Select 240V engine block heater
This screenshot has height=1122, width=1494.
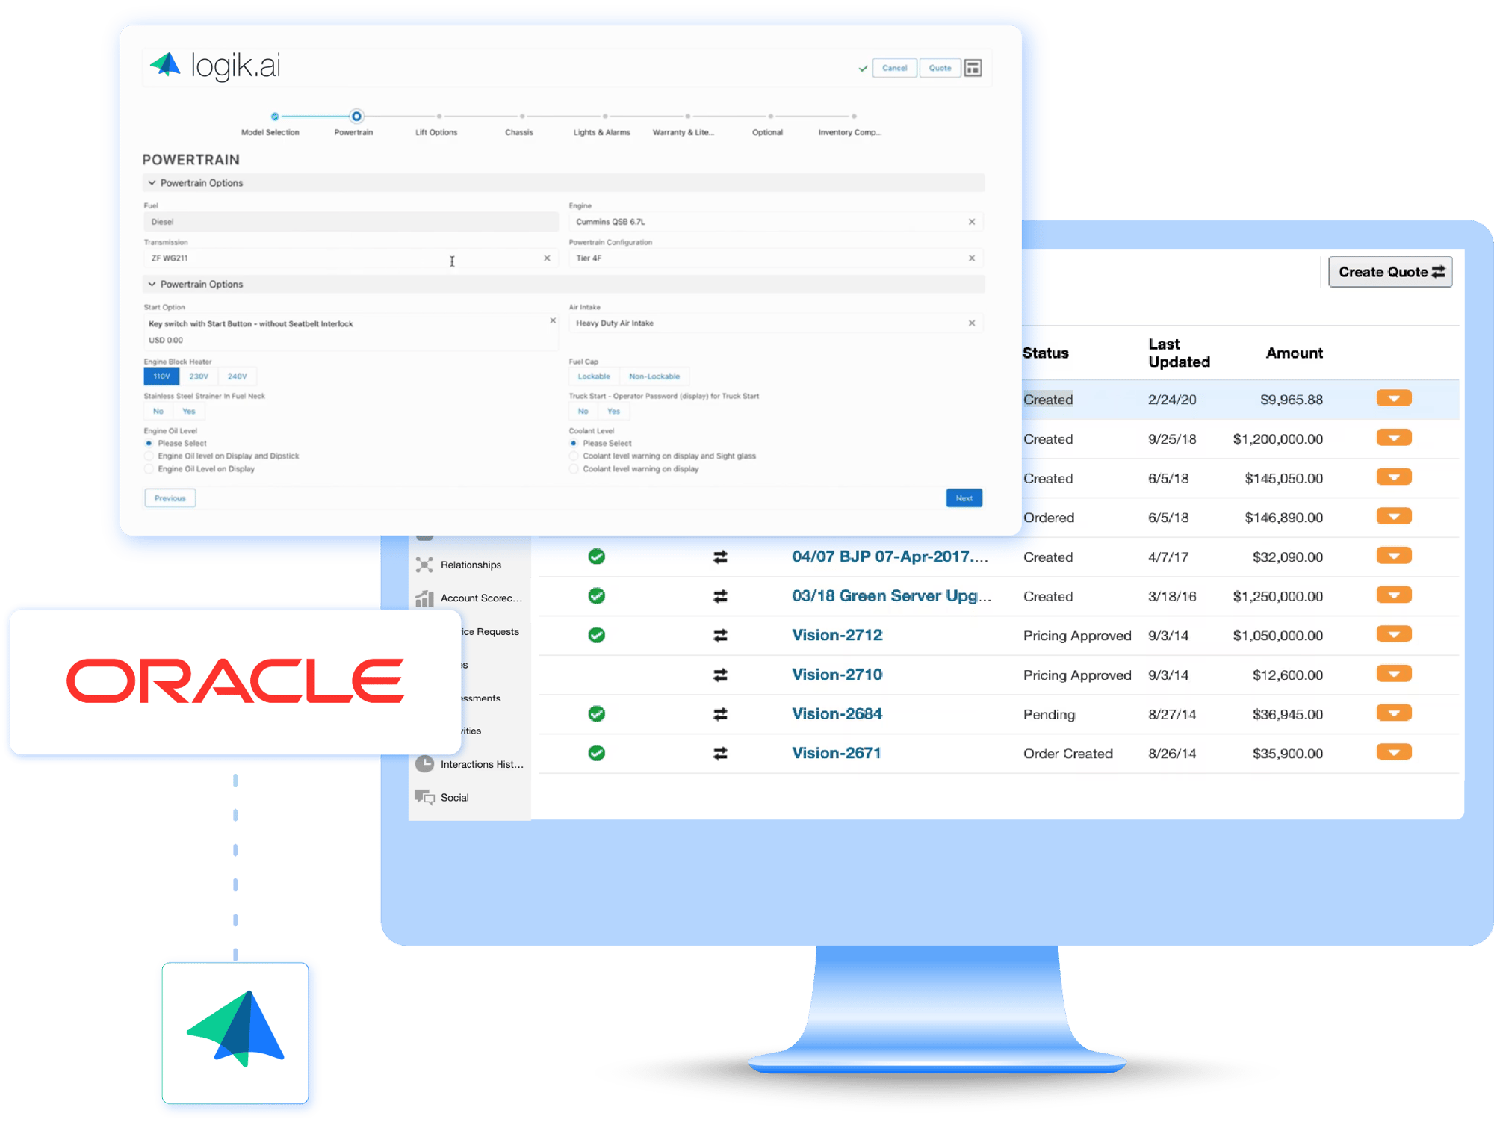click(238, 376)
